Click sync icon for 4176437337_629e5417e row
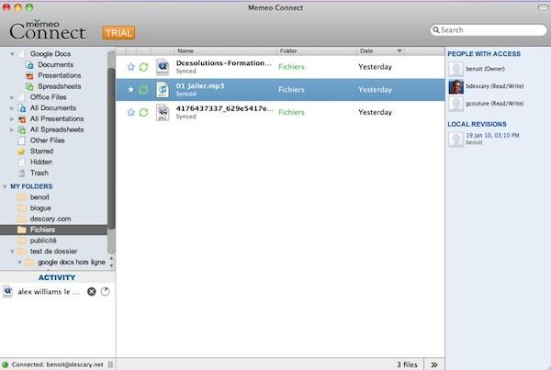551x370 pixels. (x=143, y=112)
